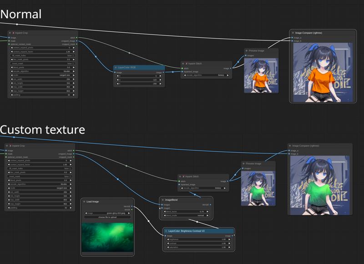Viewport: 364px width, 264px height.
Task: Click the image2 input port on ImageBlend
Action: click(162, 208)
